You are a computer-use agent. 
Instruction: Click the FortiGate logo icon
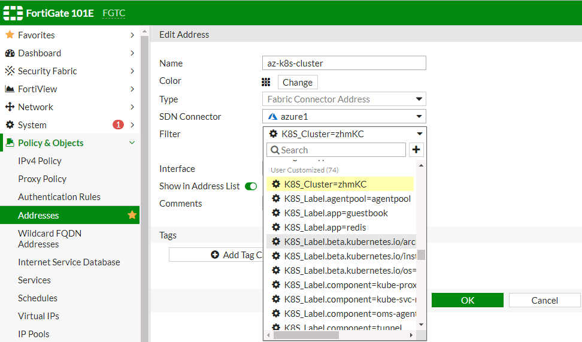click(13, 13)
